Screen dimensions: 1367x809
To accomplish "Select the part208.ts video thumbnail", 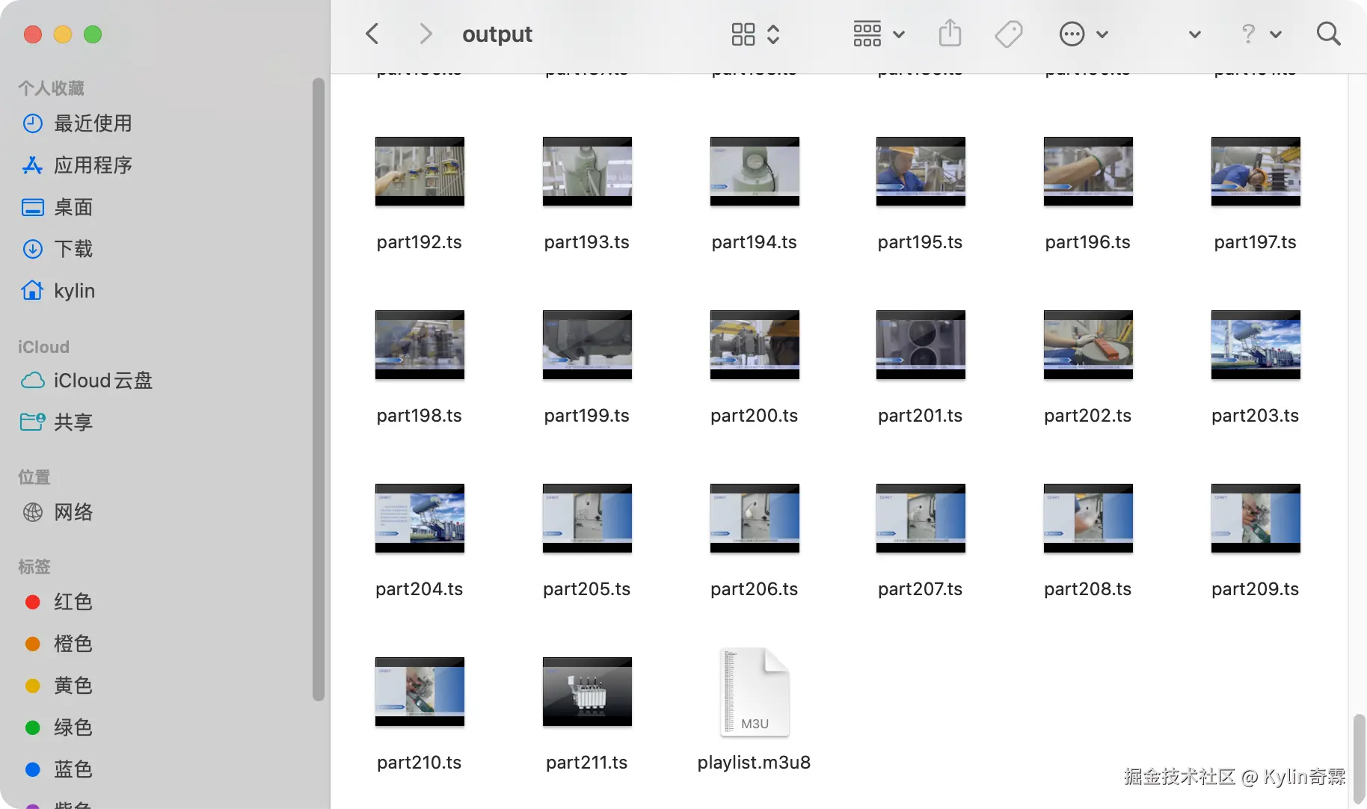I will coord(1088,518).
